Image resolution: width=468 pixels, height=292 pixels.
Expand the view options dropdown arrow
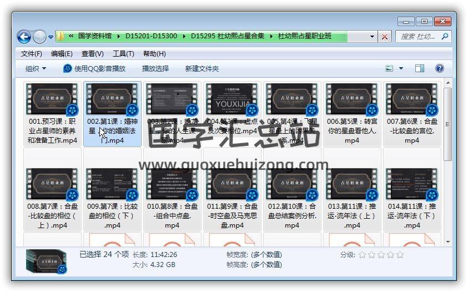tap(401, 68)
